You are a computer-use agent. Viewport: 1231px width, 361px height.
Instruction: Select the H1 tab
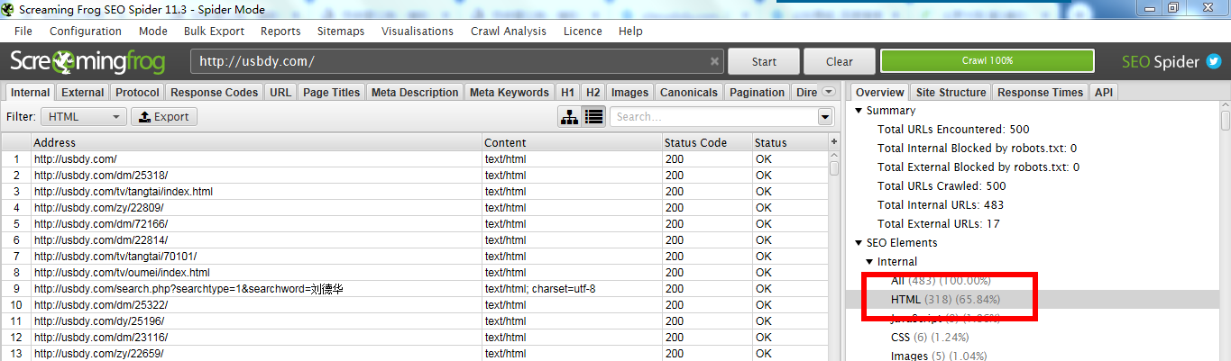click(567, 92)
